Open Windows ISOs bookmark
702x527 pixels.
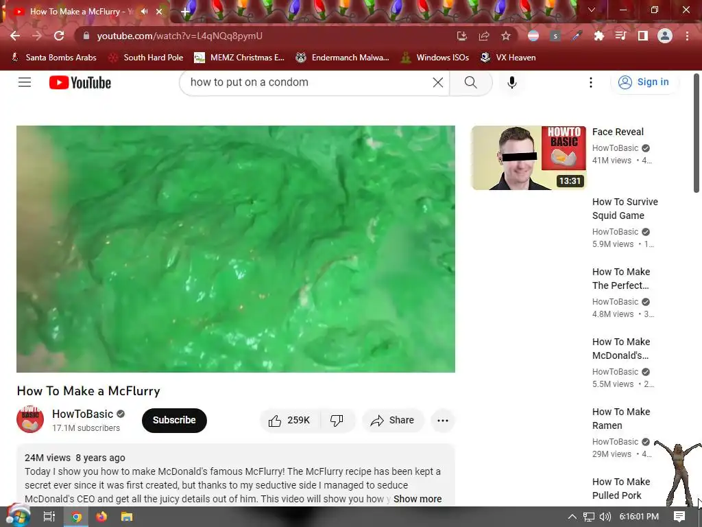(435, 58)
